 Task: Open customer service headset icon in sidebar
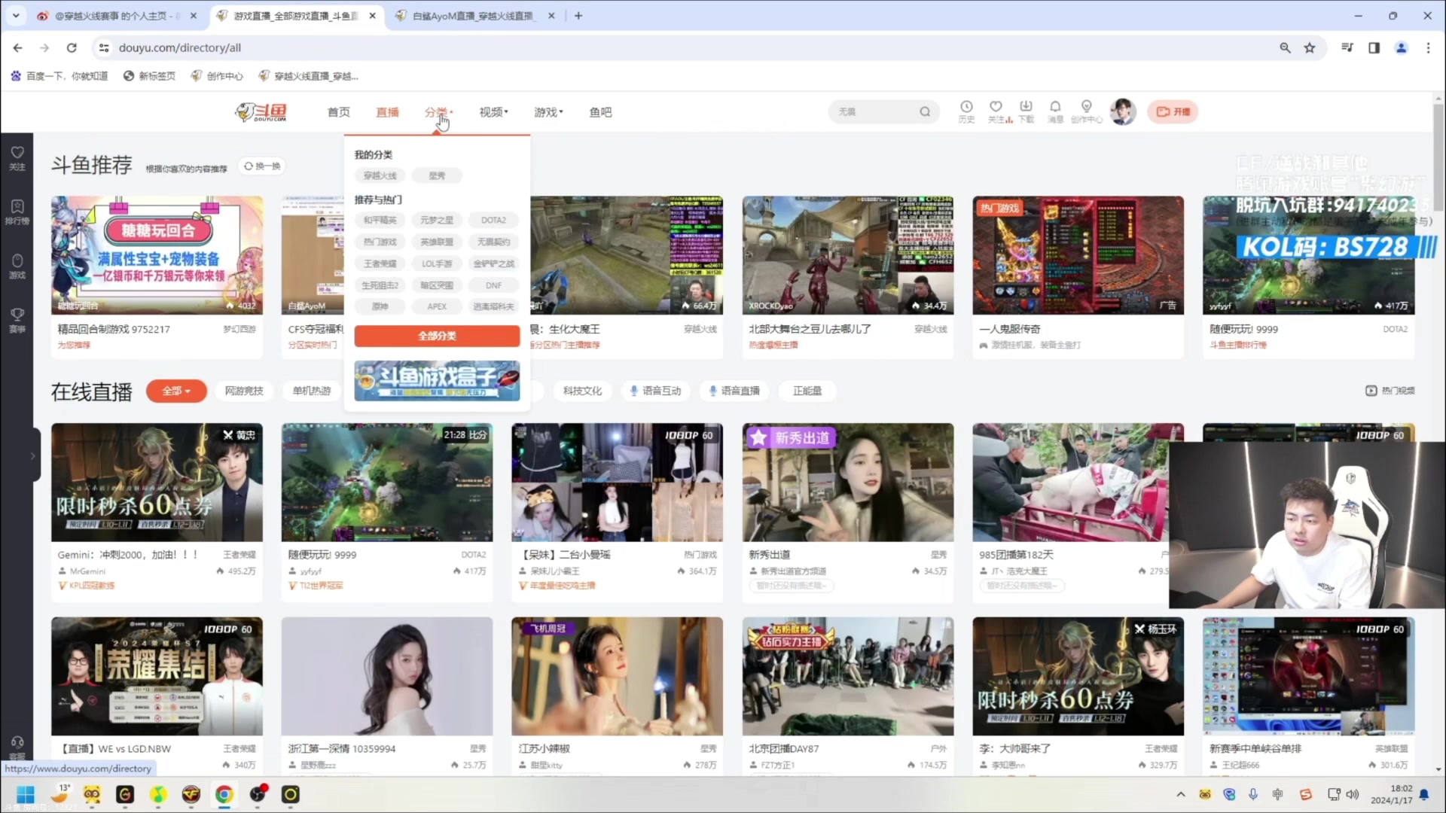point(17,743)
